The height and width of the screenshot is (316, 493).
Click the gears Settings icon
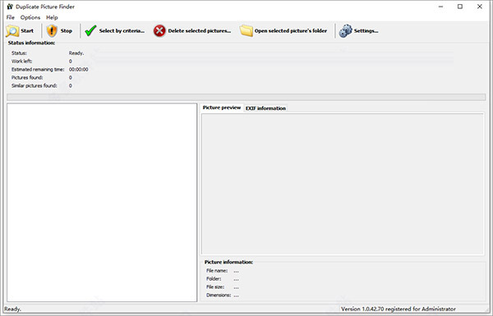pyautogui.click(x=345, y=31)
